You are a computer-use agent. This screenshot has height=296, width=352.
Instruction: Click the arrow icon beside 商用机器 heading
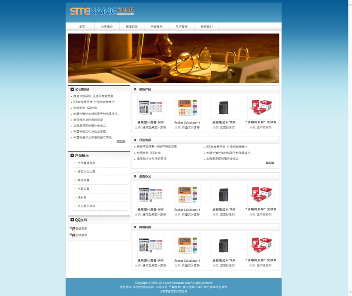tap(135, 227)
